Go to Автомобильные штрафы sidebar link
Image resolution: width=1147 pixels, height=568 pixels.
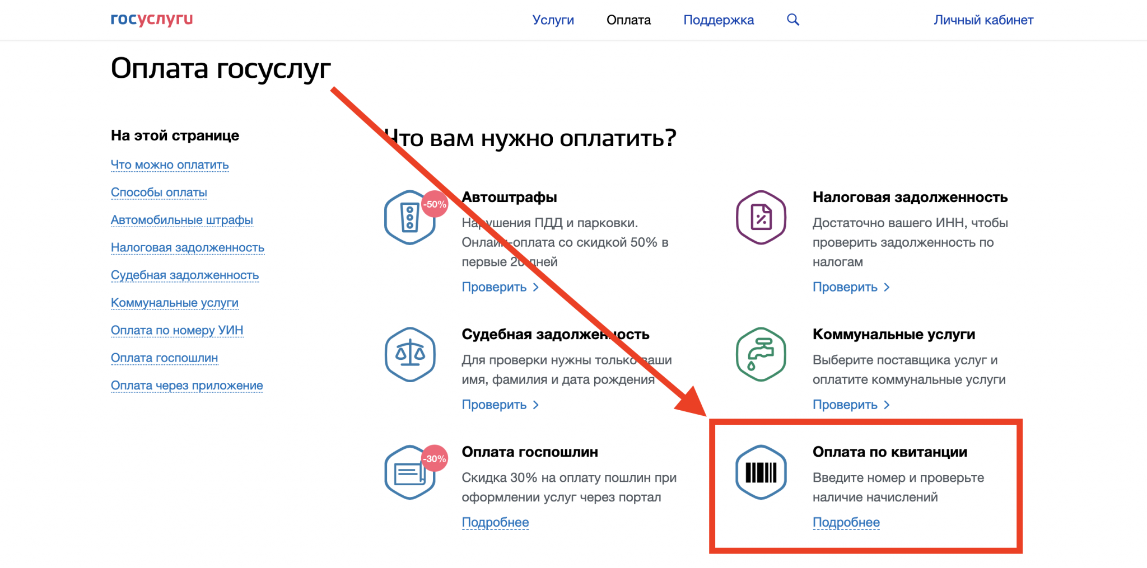182,220
